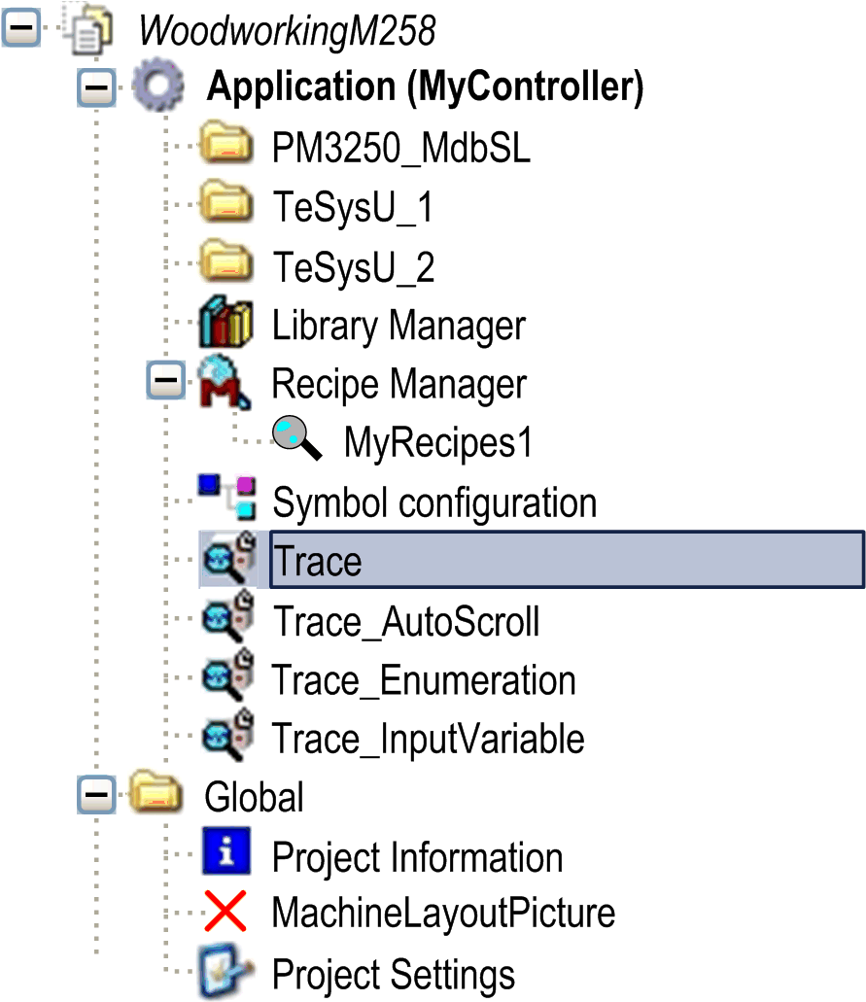Viewport: 866px width, 1002px height.
Task: Open the Trace_Enumeration item
Action: coord(423,679)
